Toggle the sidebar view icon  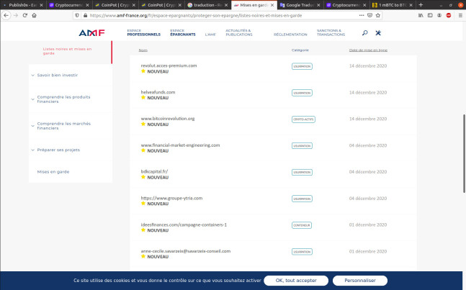(430, 15)
